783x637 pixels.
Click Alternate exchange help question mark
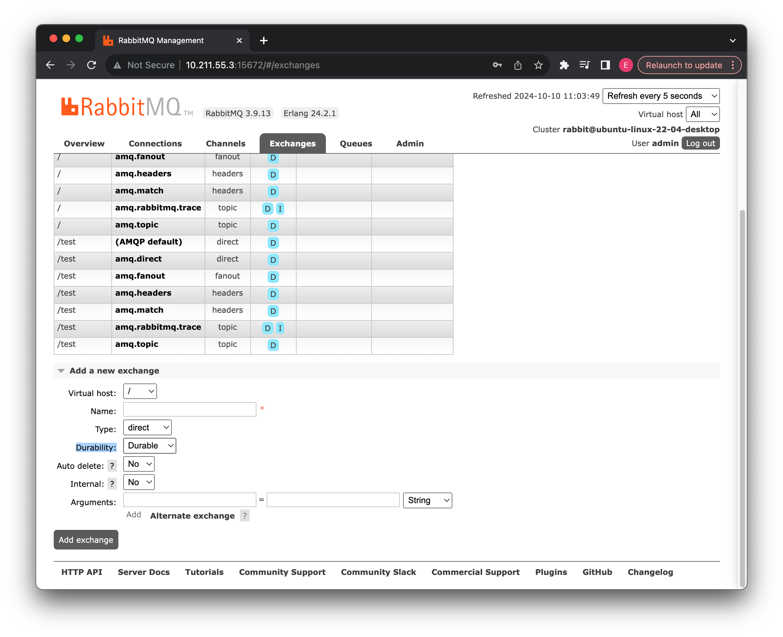pos(244,515)
